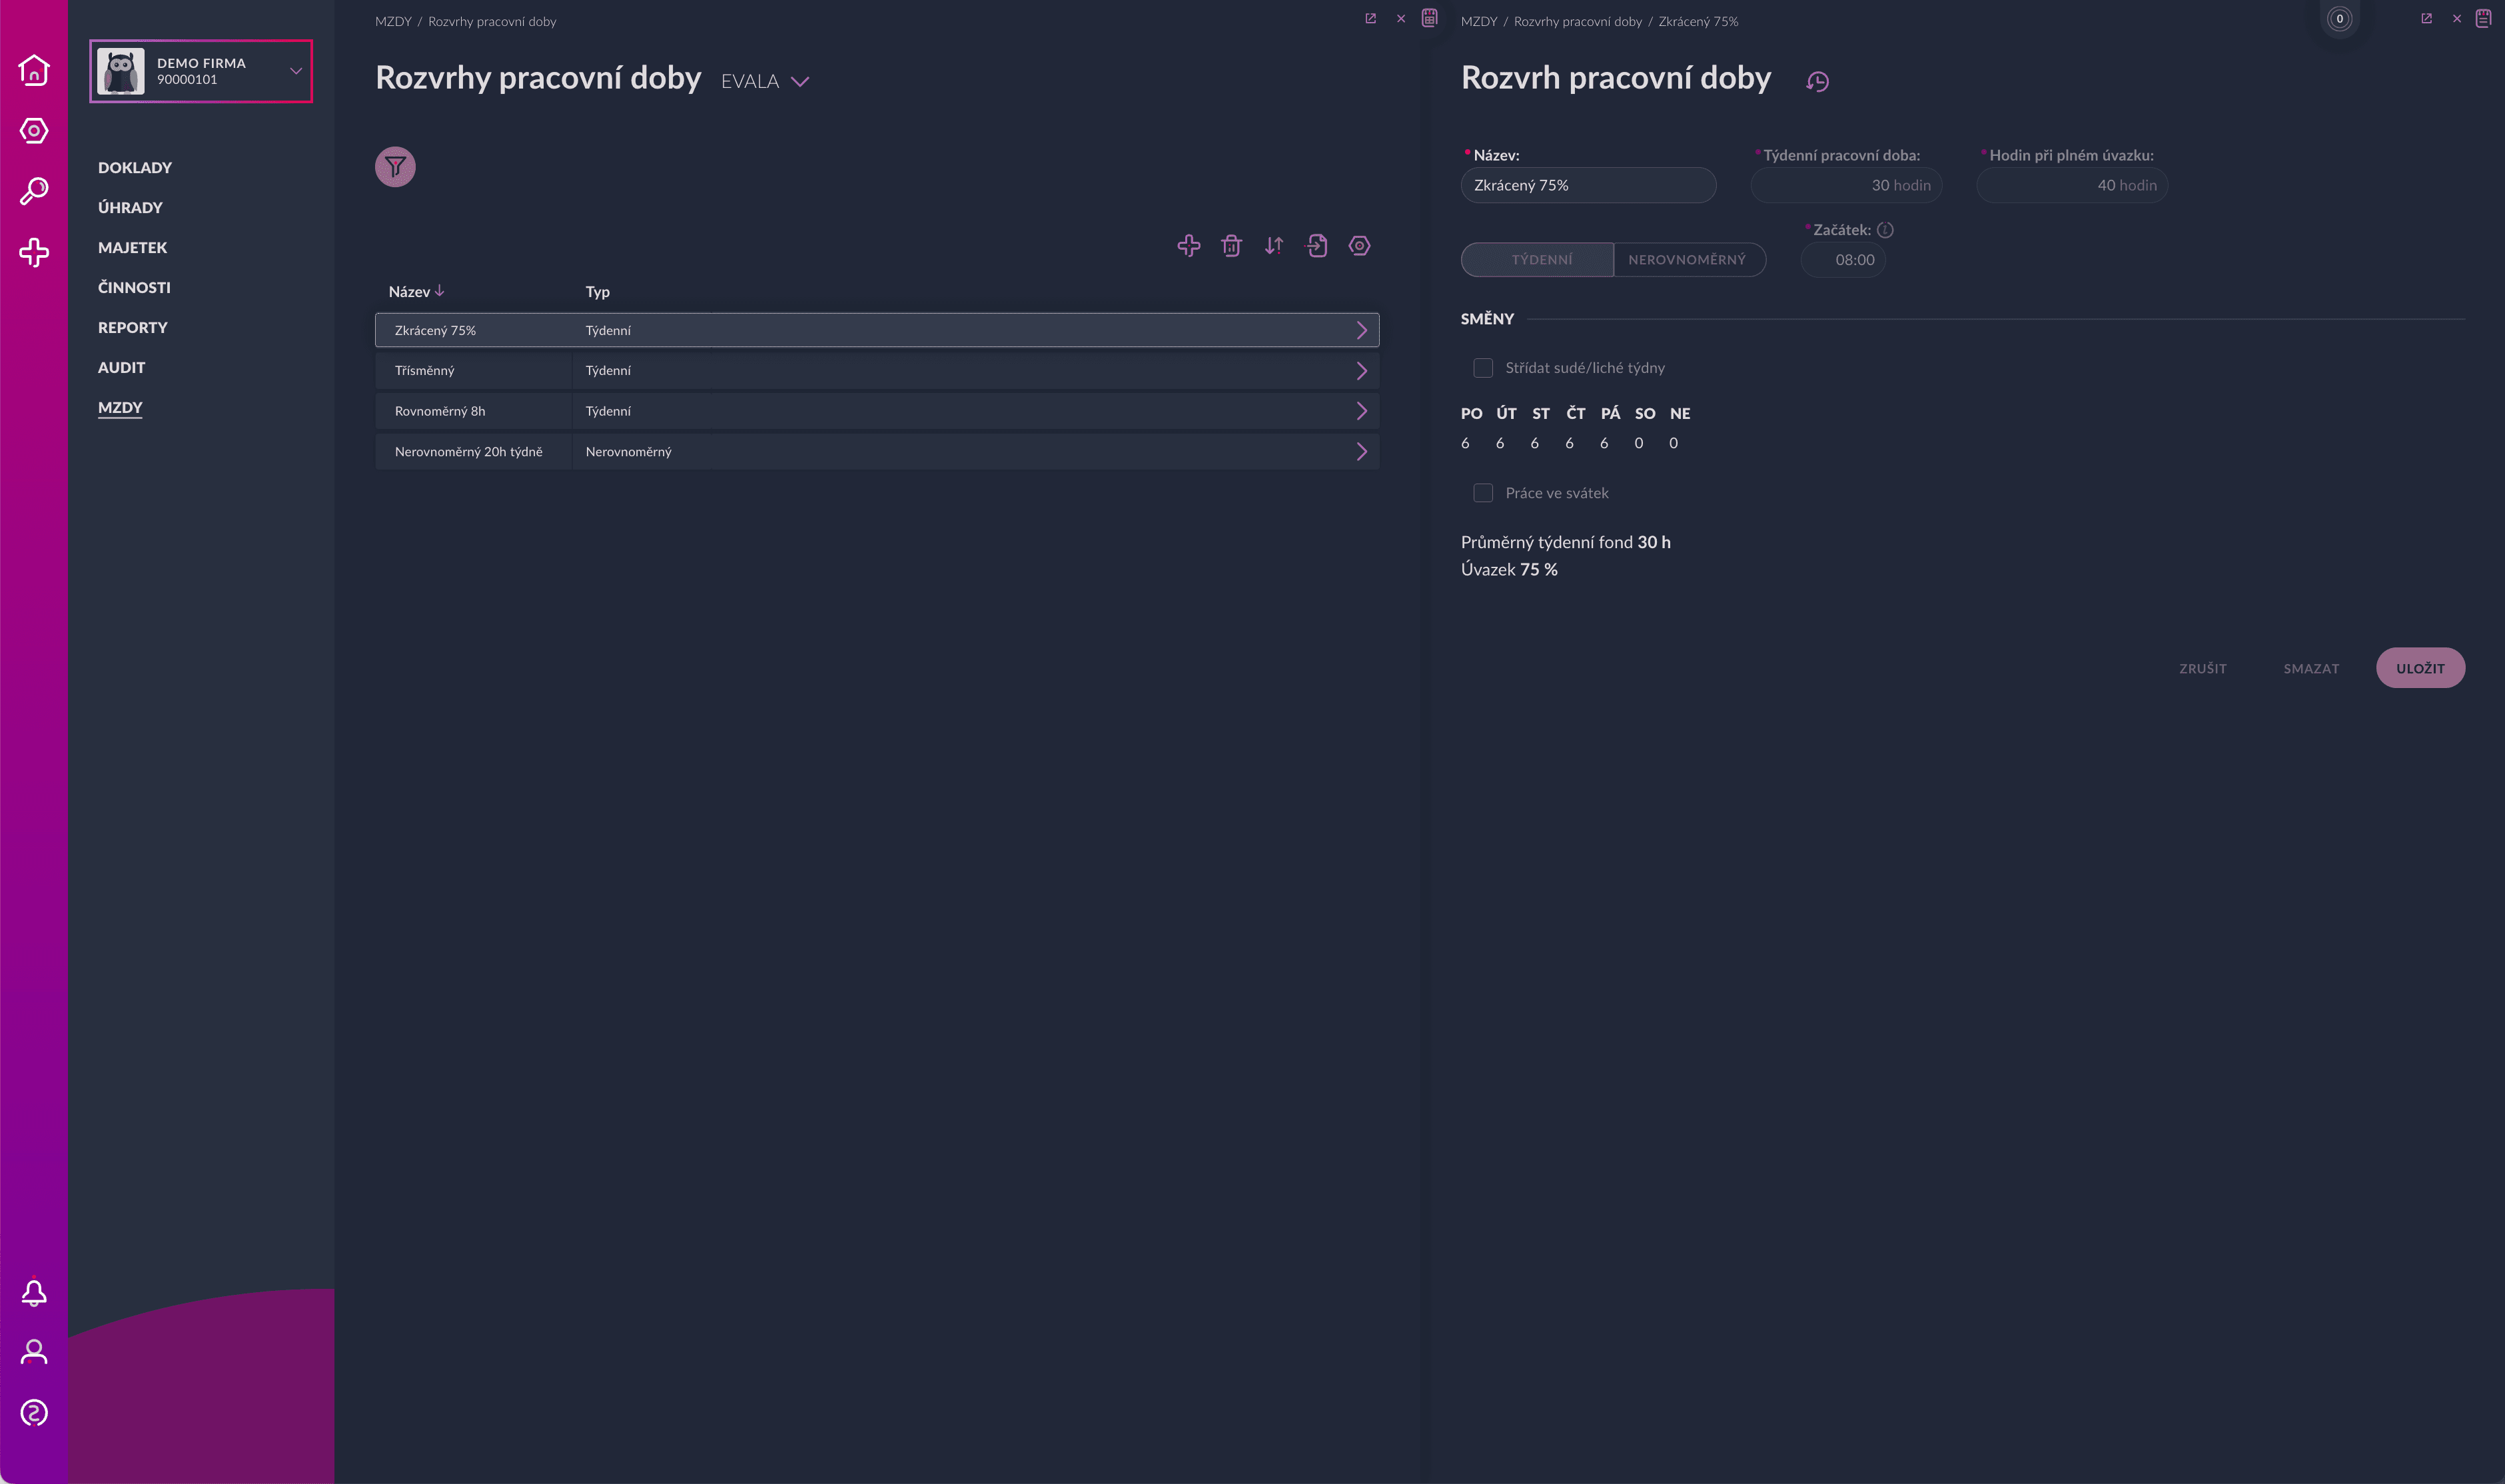The image size is (2505, 1484).
Task: Click the ULOŽIT save button
Action: coord(2420,668)
